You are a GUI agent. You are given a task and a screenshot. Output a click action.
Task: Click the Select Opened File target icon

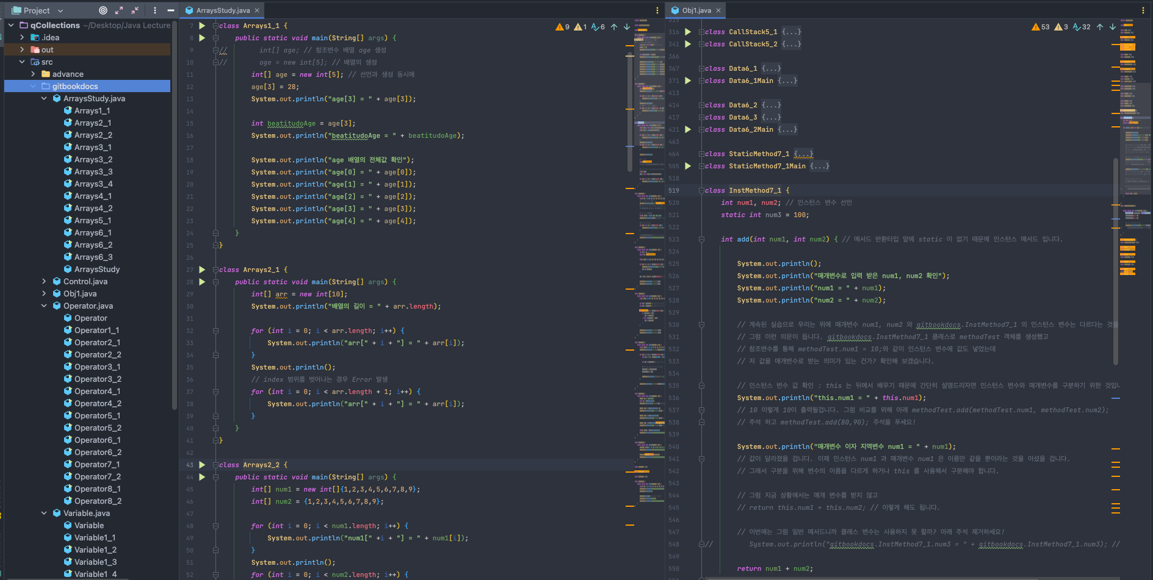(103, 10)
